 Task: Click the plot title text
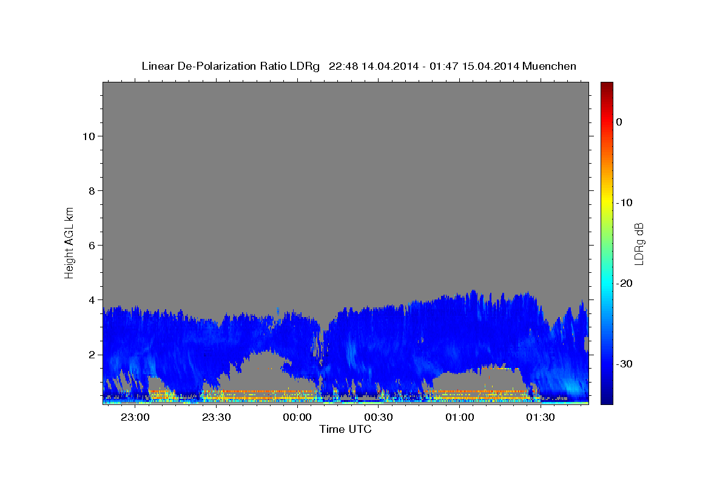coord(359,66)
